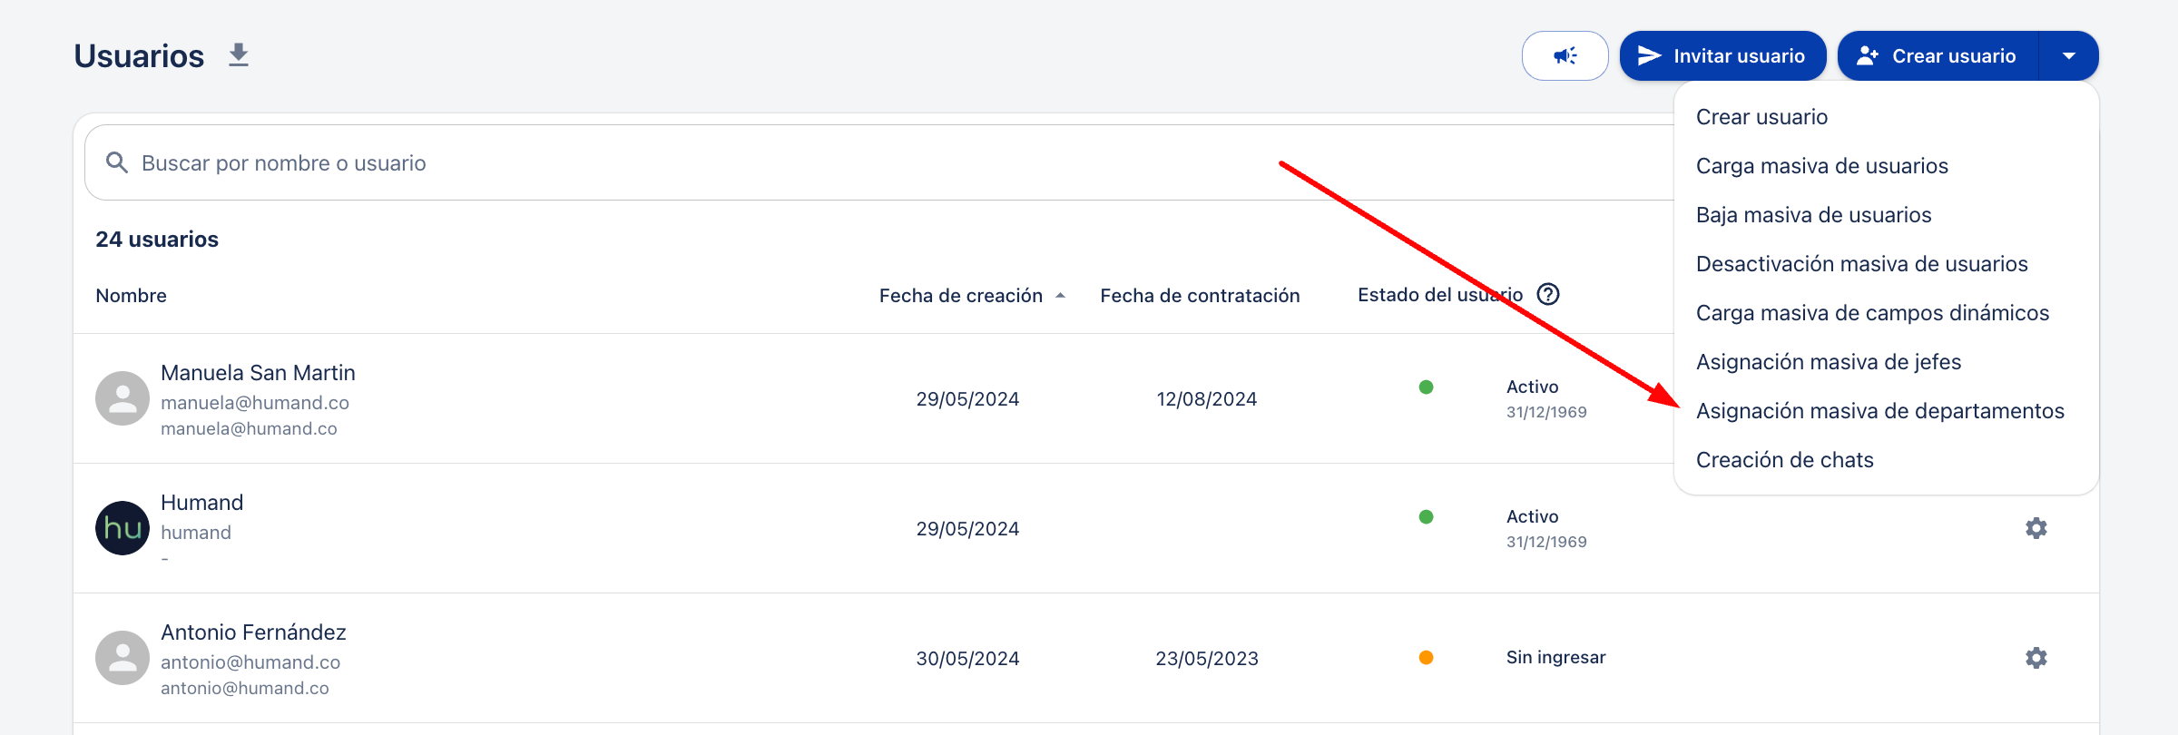The image size is (2178, 735).
Task: Choose 'Creación de chats' from menu
Action: click(1784, 460)
